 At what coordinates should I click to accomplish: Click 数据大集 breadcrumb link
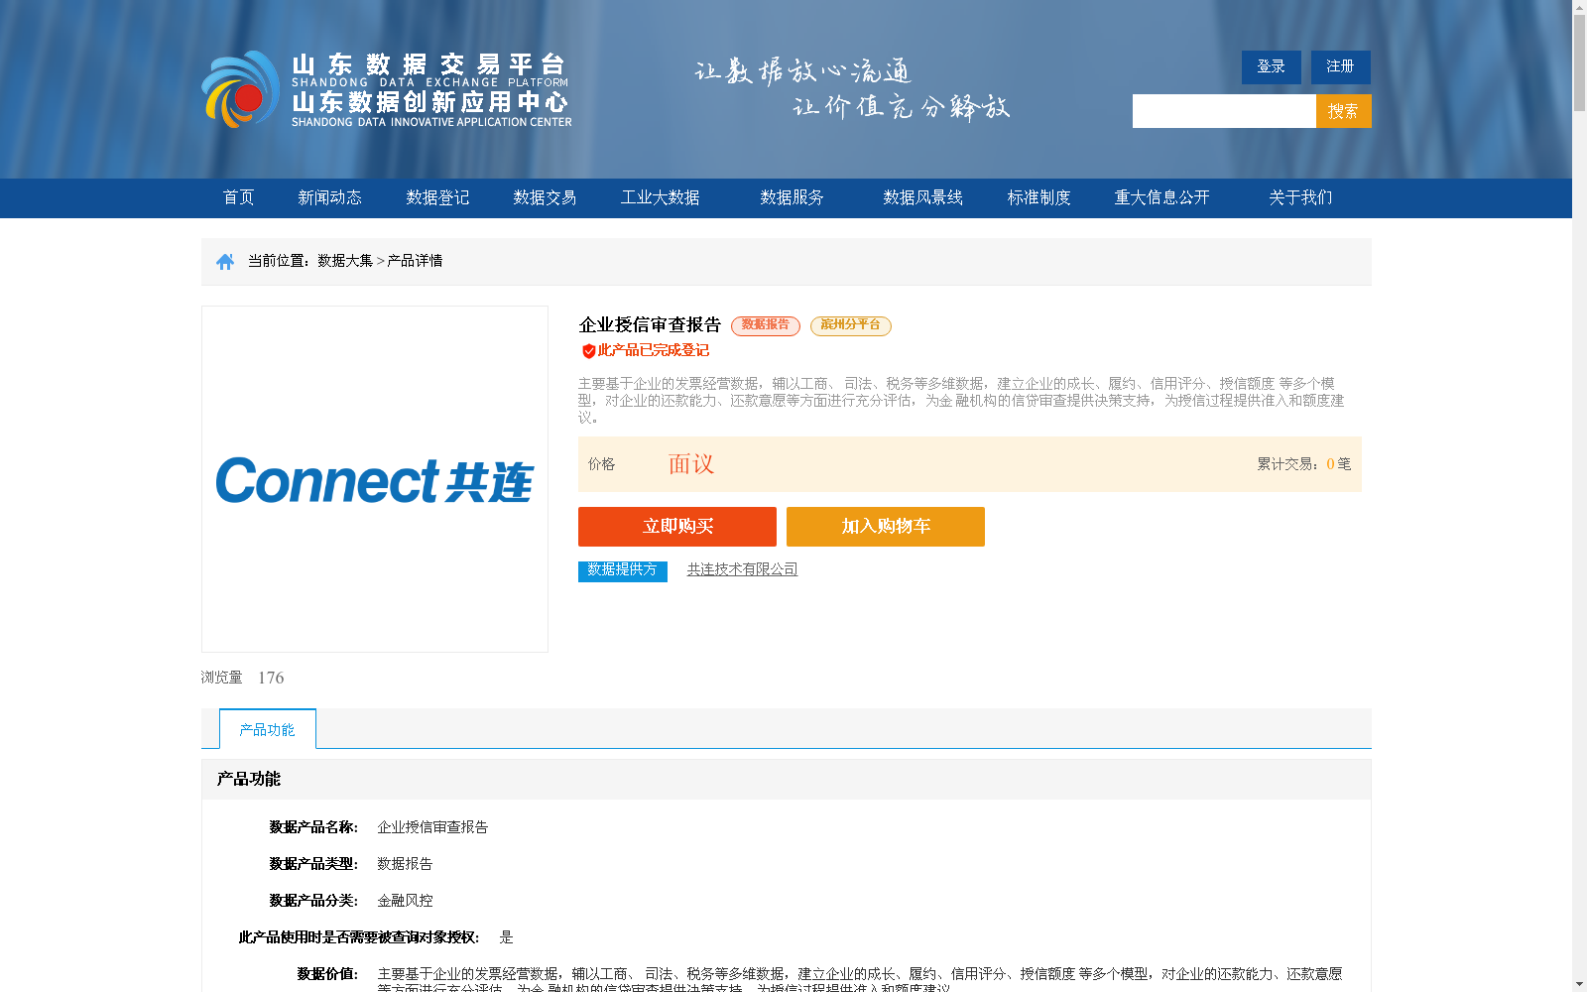coord(345,261)
